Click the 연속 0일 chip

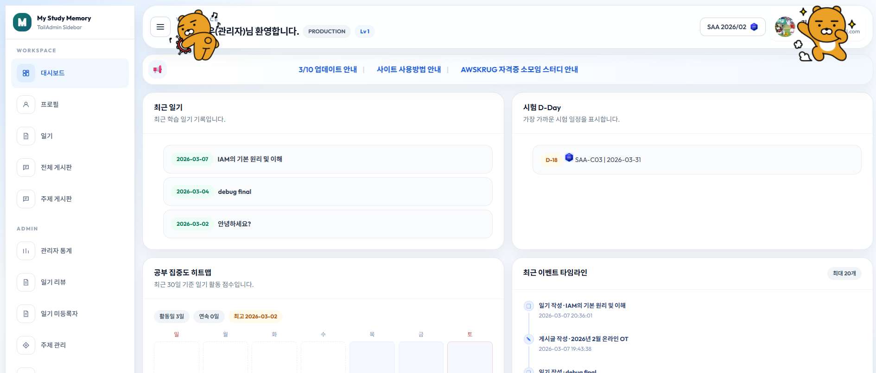pyautogui.click(x=209, y=317)
